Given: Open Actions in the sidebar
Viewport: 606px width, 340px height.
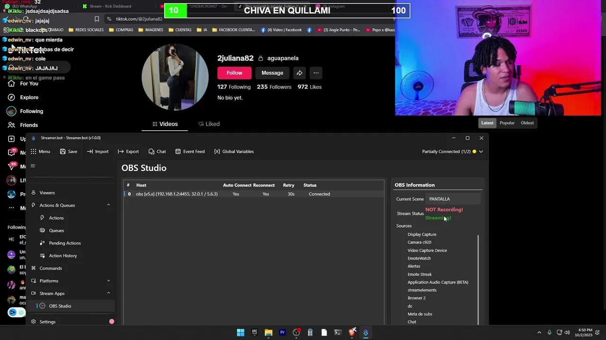Looking at the screenshot, I should pos(56,218).
